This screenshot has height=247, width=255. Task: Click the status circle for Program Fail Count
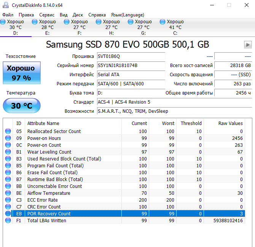(8, 165)
